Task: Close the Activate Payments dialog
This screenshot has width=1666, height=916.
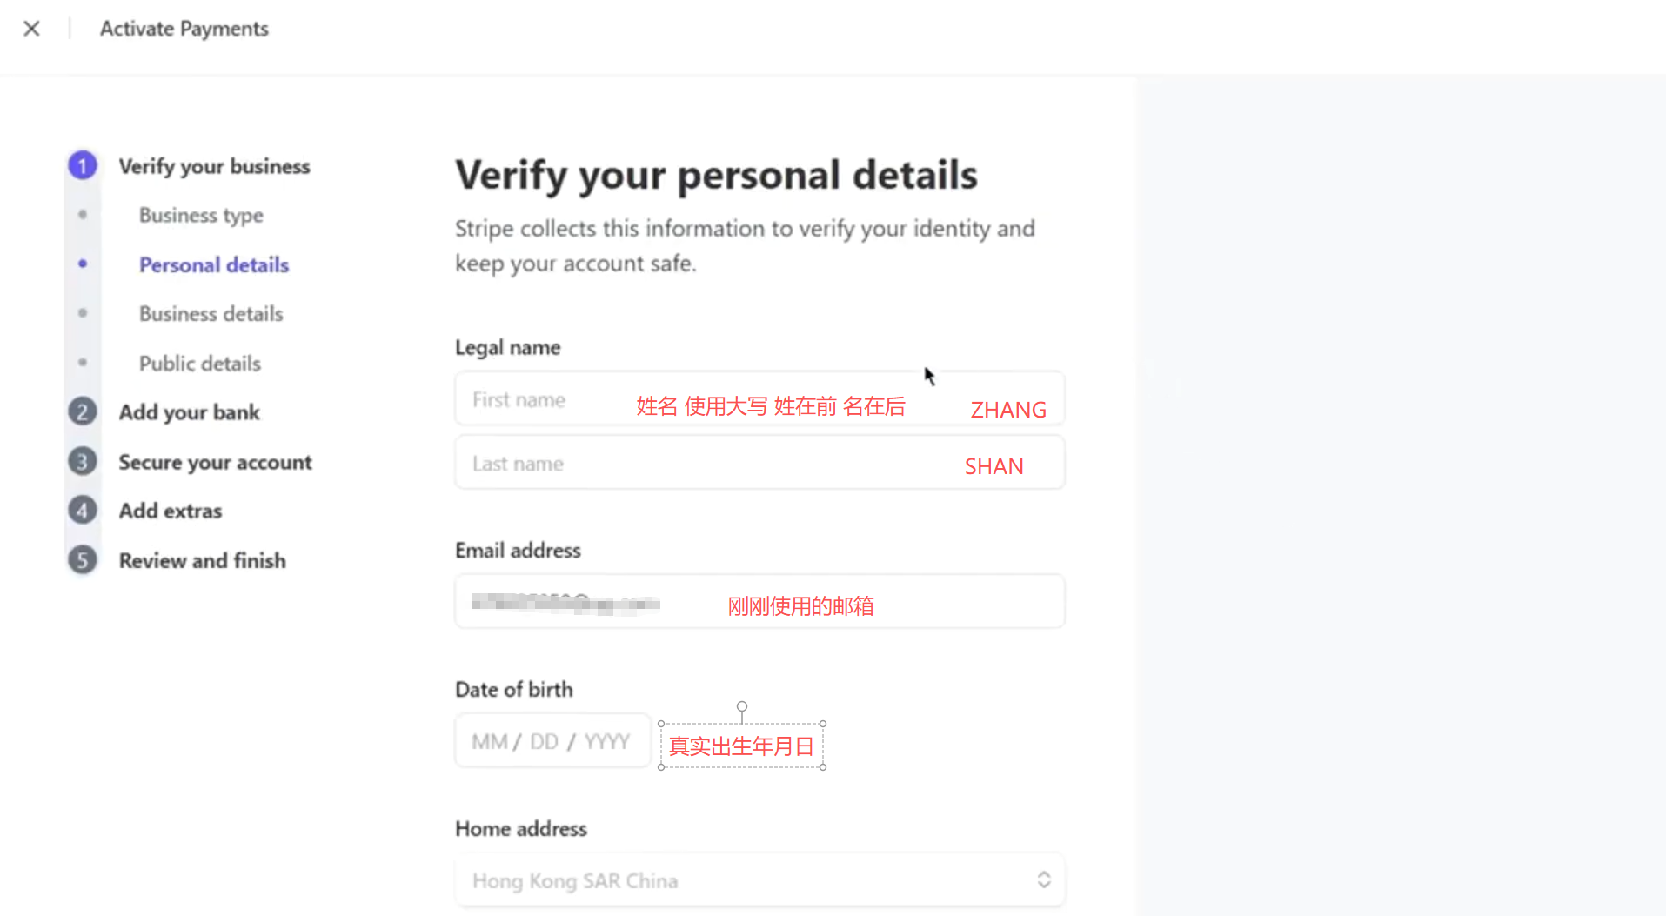Action: [x=31, y=29]
